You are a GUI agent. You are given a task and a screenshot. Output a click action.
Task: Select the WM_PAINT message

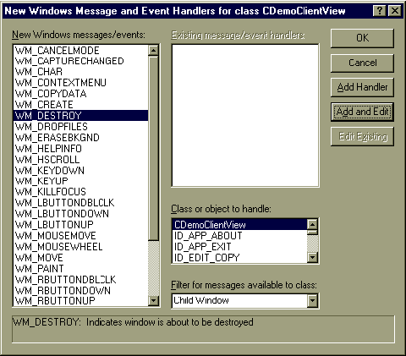click(80, 269)
